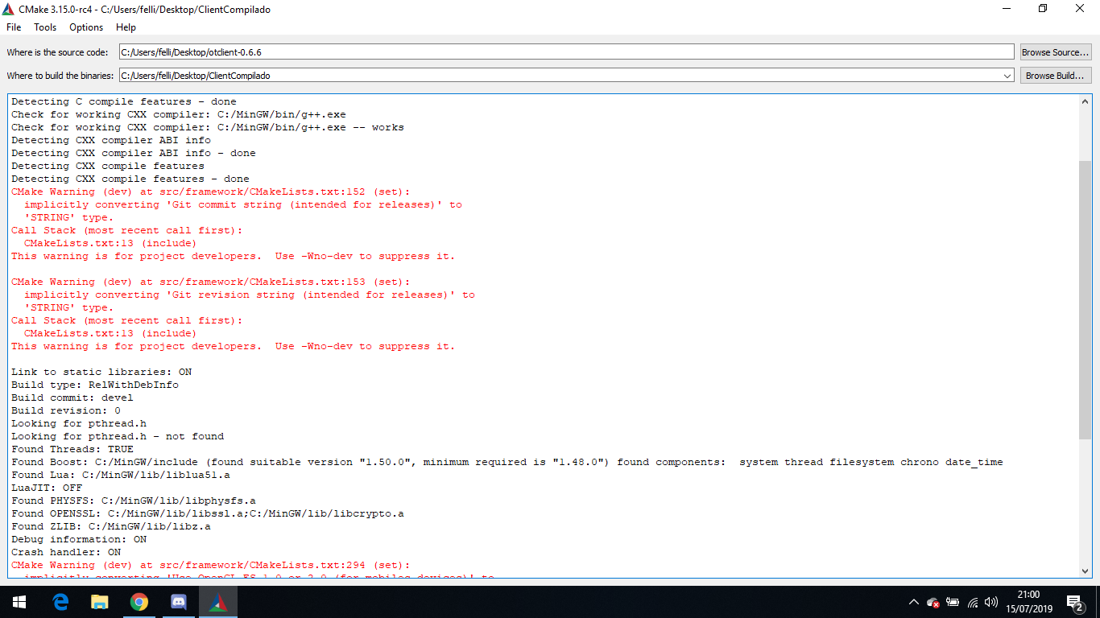Switch to Discord in the taskbar

(x=179, y=602)
